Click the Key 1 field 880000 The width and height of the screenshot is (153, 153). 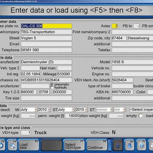pos(29,92)
